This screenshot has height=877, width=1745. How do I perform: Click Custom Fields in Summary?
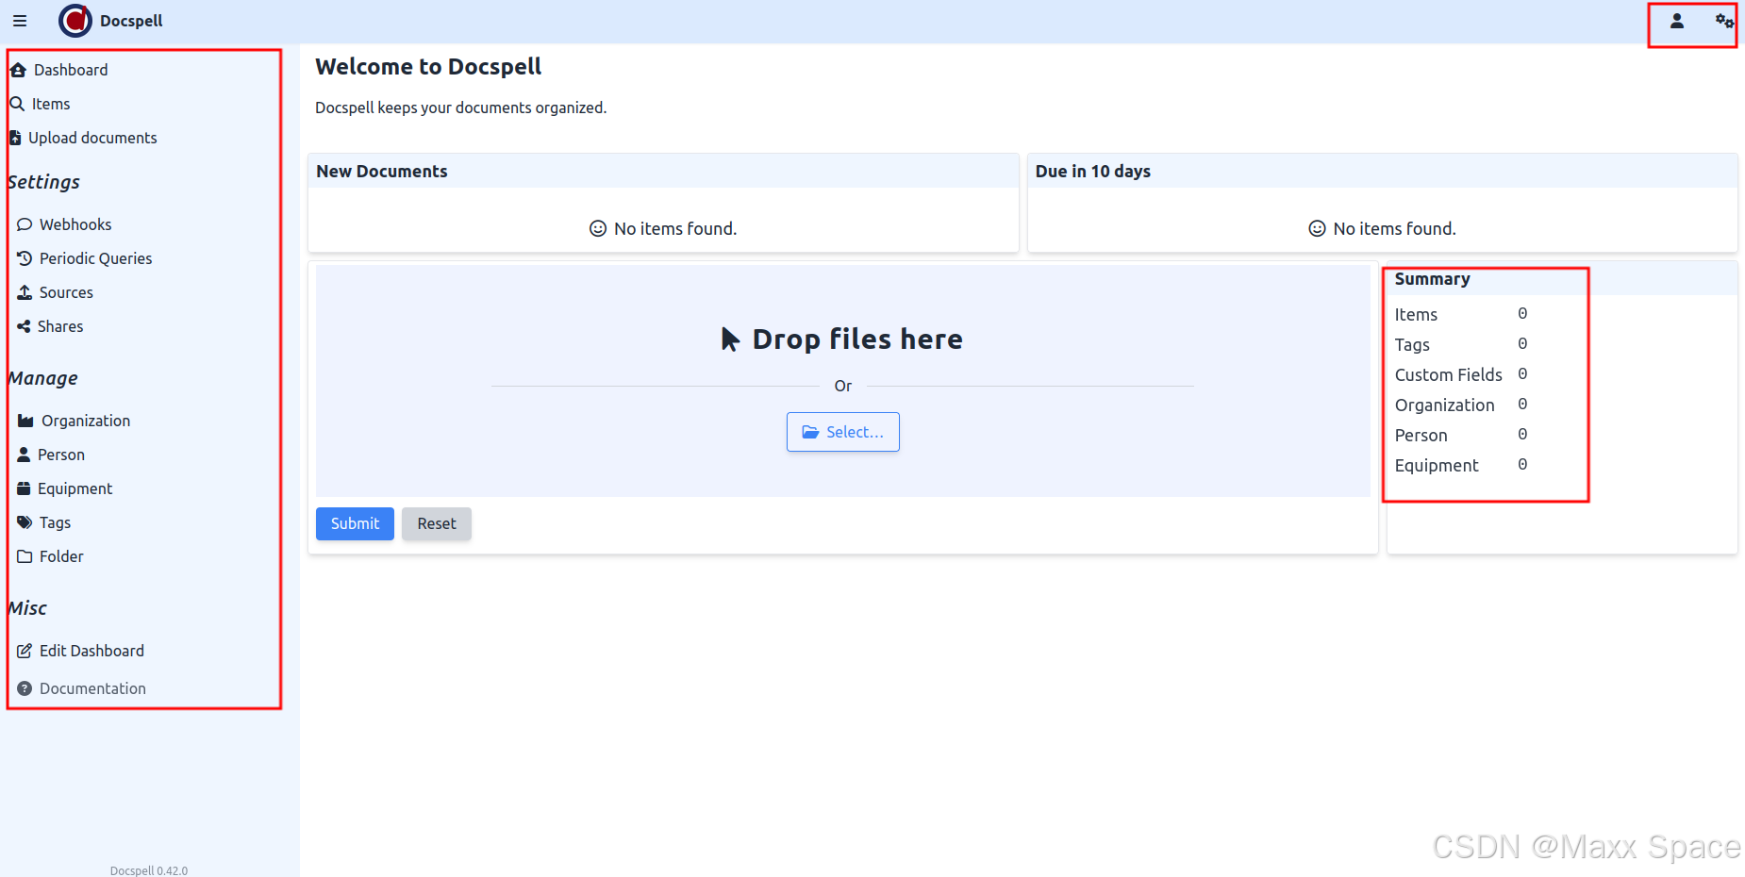pos(1449,375)
